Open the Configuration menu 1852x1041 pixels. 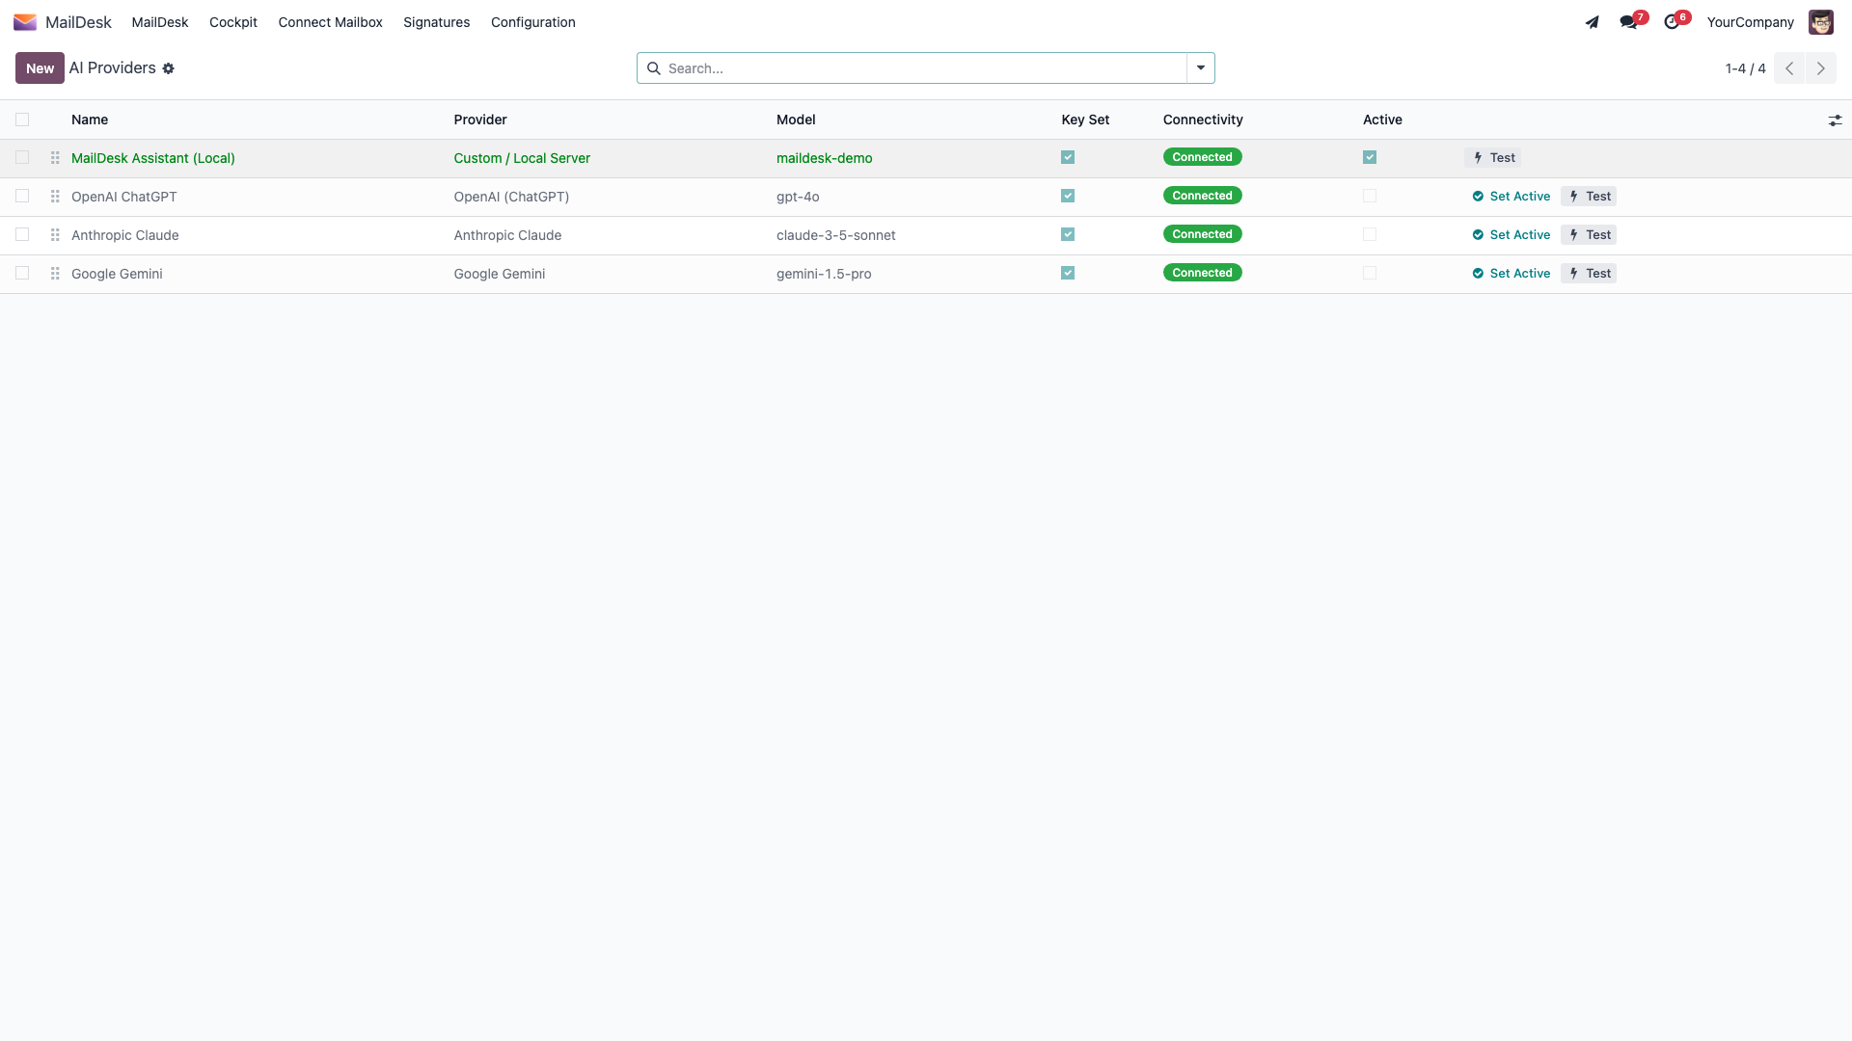click(x=533, y=22)
